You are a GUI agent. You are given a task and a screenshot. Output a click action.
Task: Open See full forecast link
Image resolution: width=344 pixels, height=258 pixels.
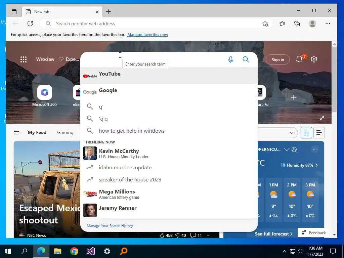click(273, 234)
